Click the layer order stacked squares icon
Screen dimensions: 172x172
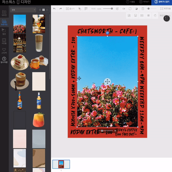[x=80, y=9]
